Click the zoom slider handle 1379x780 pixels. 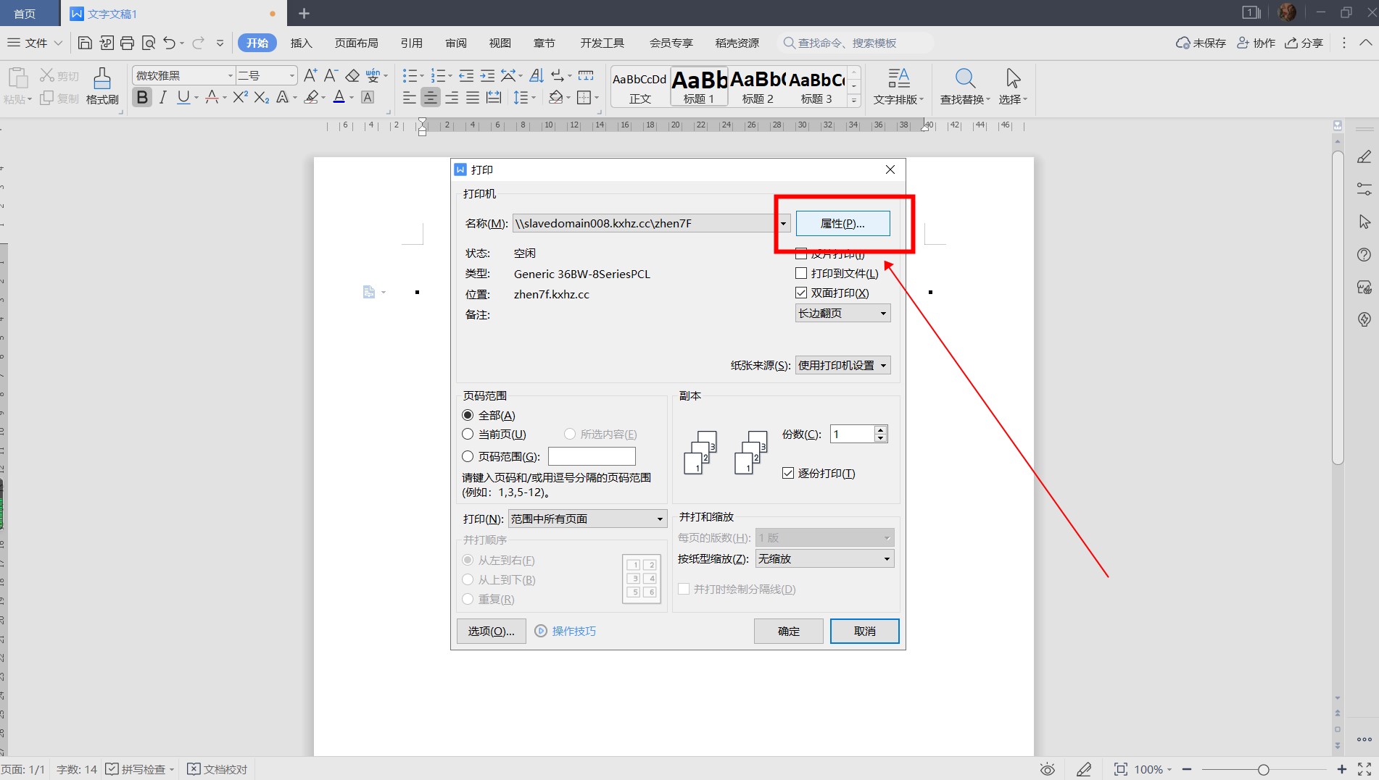pyautogui.click(x=1263, y=770)
